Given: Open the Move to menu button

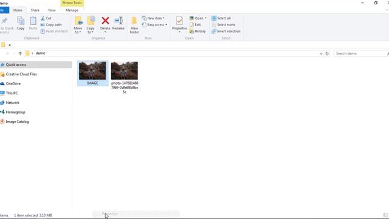Looking at the screenshot, I should [78, 25].
